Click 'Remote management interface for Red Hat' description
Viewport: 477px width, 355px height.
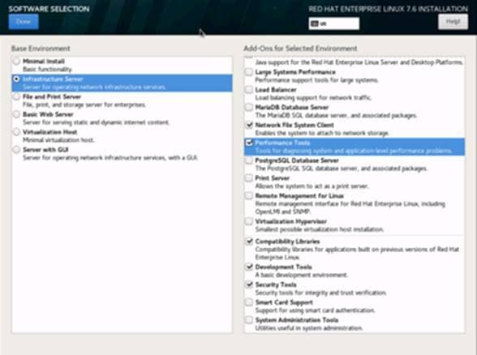point(350,207)
